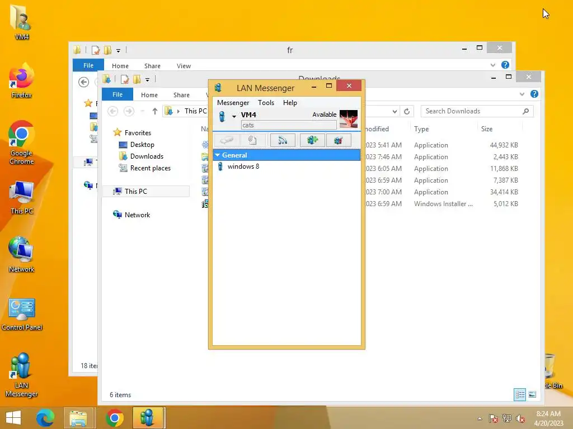
Task: Select Favorites in Downloads navigation pane
Action: tap(138, 133)
